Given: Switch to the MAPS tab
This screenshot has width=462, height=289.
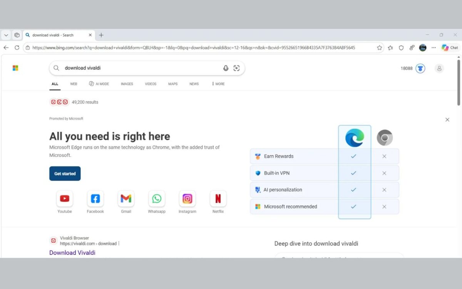Looking at the screenshot, I should (x=173, y=84).
